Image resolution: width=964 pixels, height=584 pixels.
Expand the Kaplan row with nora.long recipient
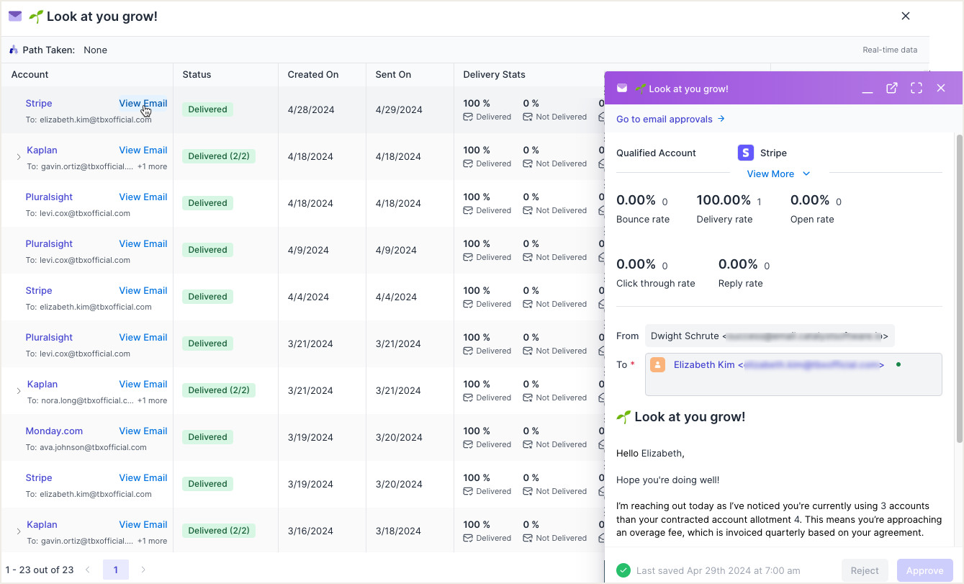(x=19, y=391)
